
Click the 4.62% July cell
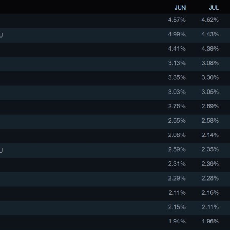[210, 20]
